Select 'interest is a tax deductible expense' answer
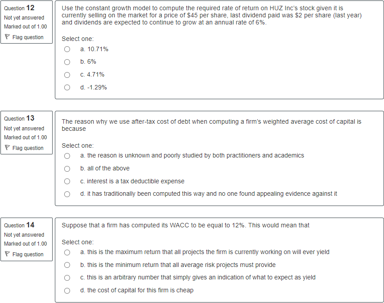The image size is (384, 303). pos(67,181)
